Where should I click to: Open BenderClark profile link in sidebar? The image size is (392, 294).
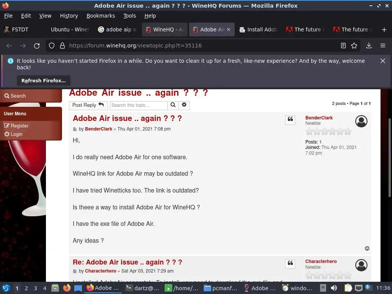coord(319,118)
